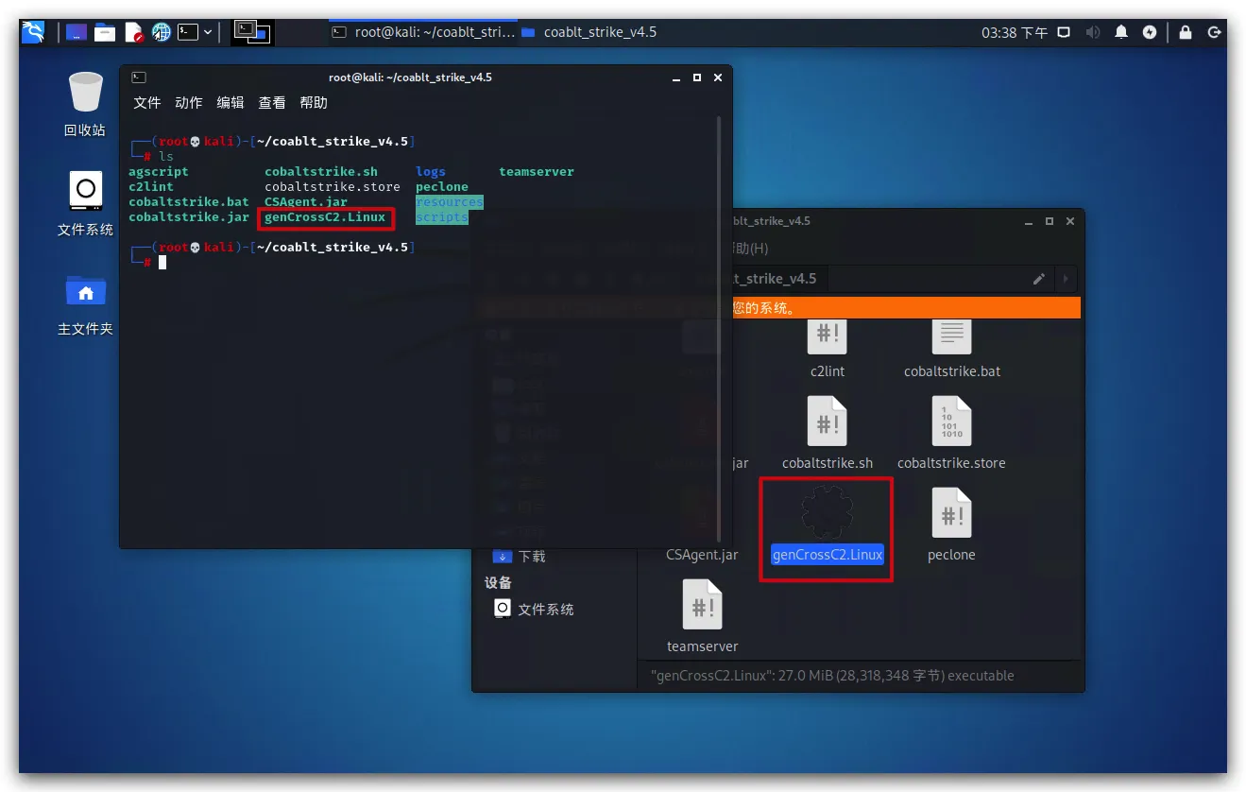This screenshot has width=1246, height=792.
Task: Switch workspace using the workspace switcher
Action: (x=252, y=32)
